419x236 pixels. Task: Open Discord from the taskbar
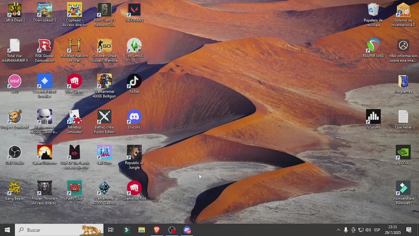point(187,230)
